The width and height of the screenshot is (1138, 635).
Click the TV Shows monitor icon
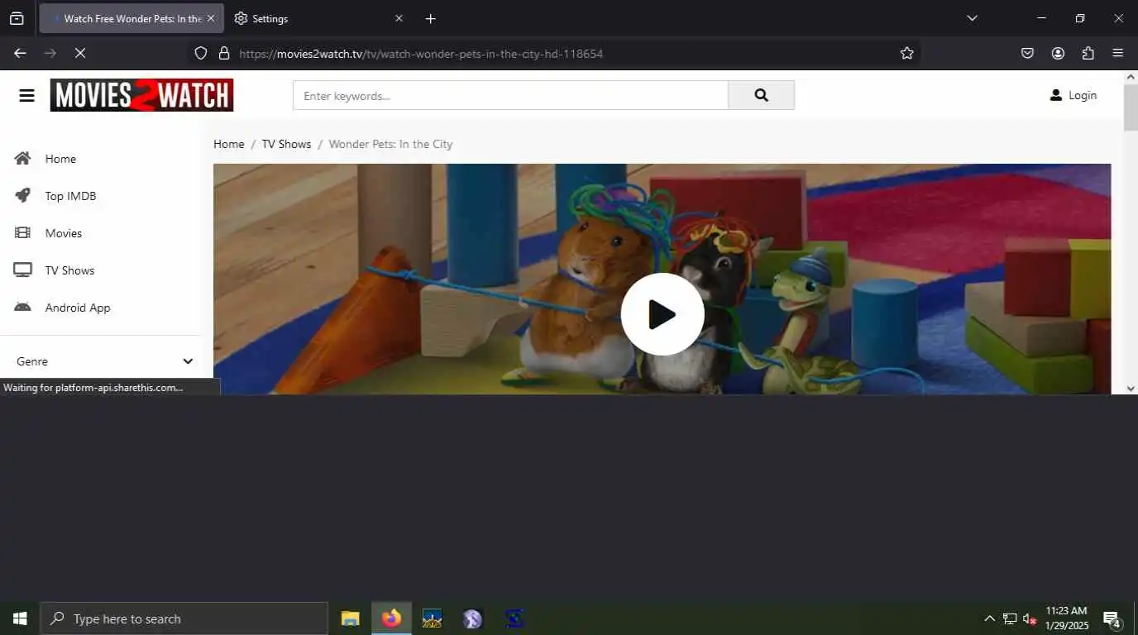(22, 270)
